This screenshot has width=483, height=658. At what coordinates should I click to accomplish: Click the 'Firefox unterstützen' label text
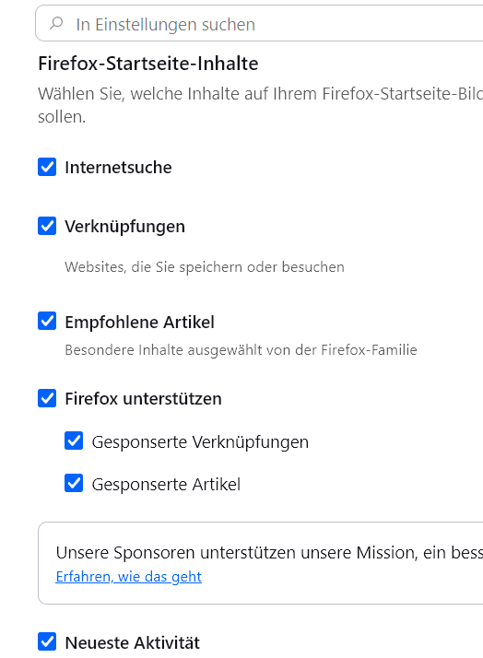coord(143,399)
